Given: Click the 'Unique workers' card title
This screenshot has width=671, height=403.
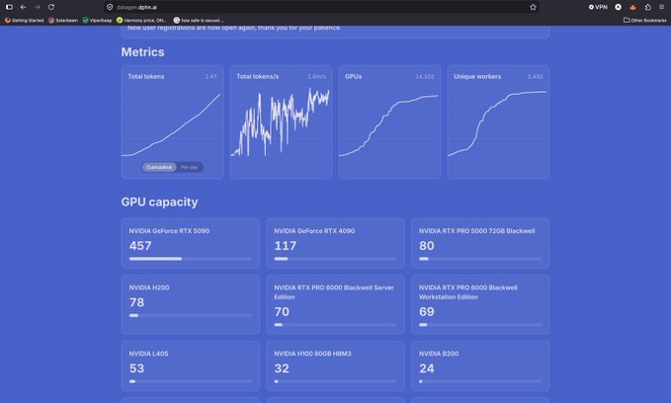Looking at the screenshot, I should pyautogui.click(x=477, y=77).
